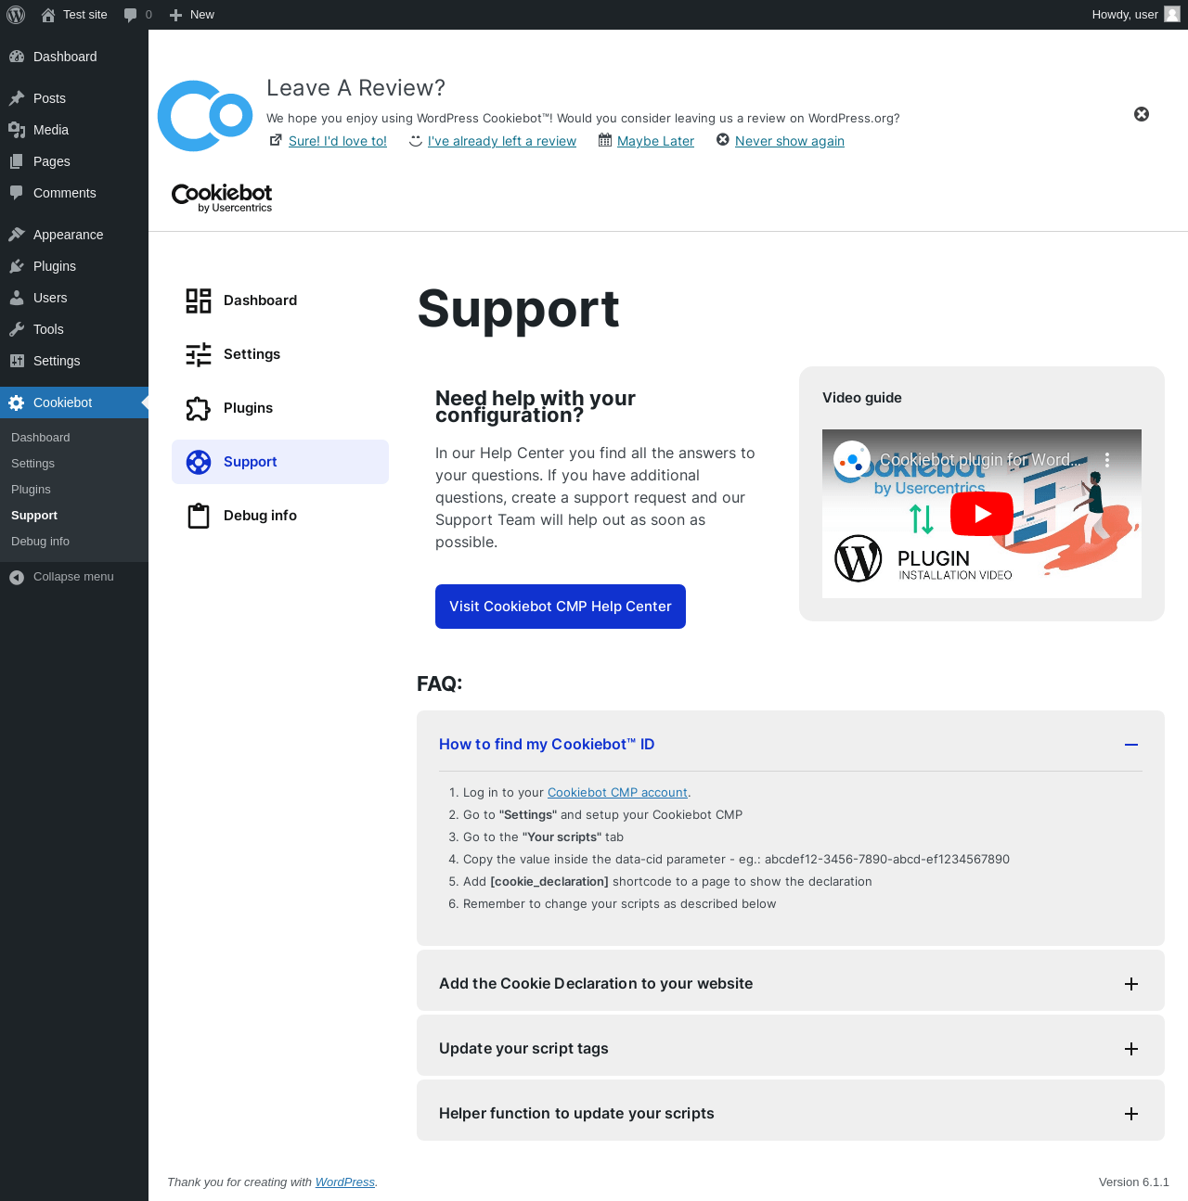Click Visit Cookiebot CMP Help Center button
Viewport: 1188px width, 1201px height.
(x=561, y=607)
